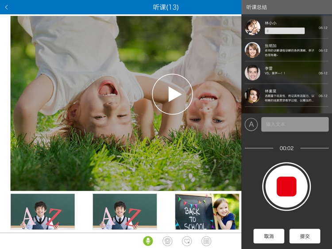
Task: Play the main lesson video
Action: (172, 94)
